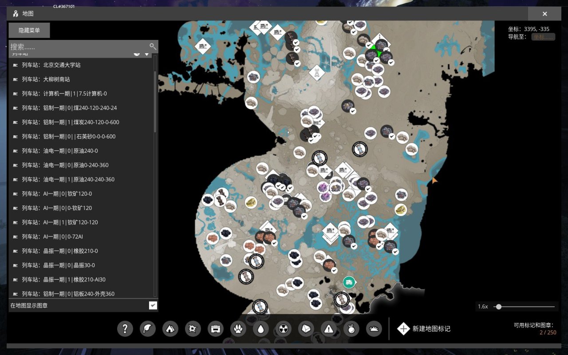The width and height of the screenshot is (568, 355).
Task: Click the 导航至 coordinate input field
Action: click(x=543, y=37)
